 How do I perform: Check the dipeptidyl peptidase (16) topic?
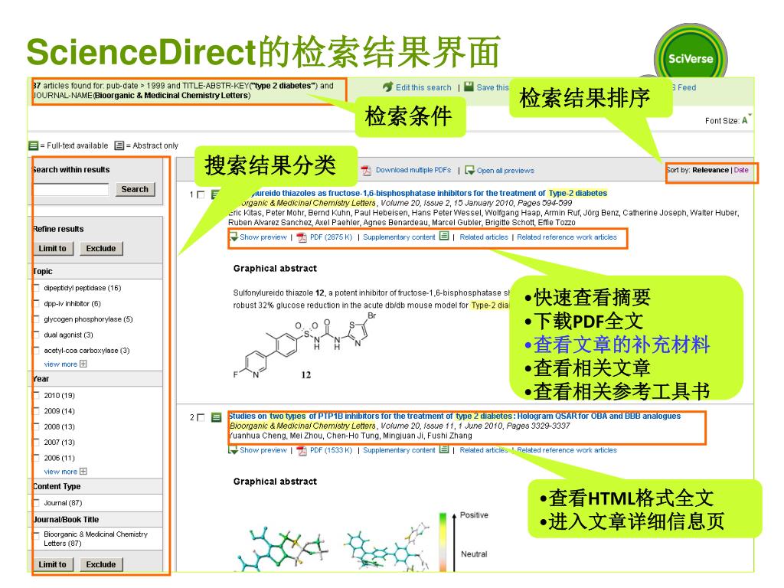click(x=36, y=288)
